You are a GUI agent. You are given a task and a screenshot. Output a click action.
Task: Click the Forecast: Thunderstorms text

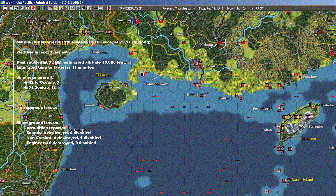[x=179, y=8]
